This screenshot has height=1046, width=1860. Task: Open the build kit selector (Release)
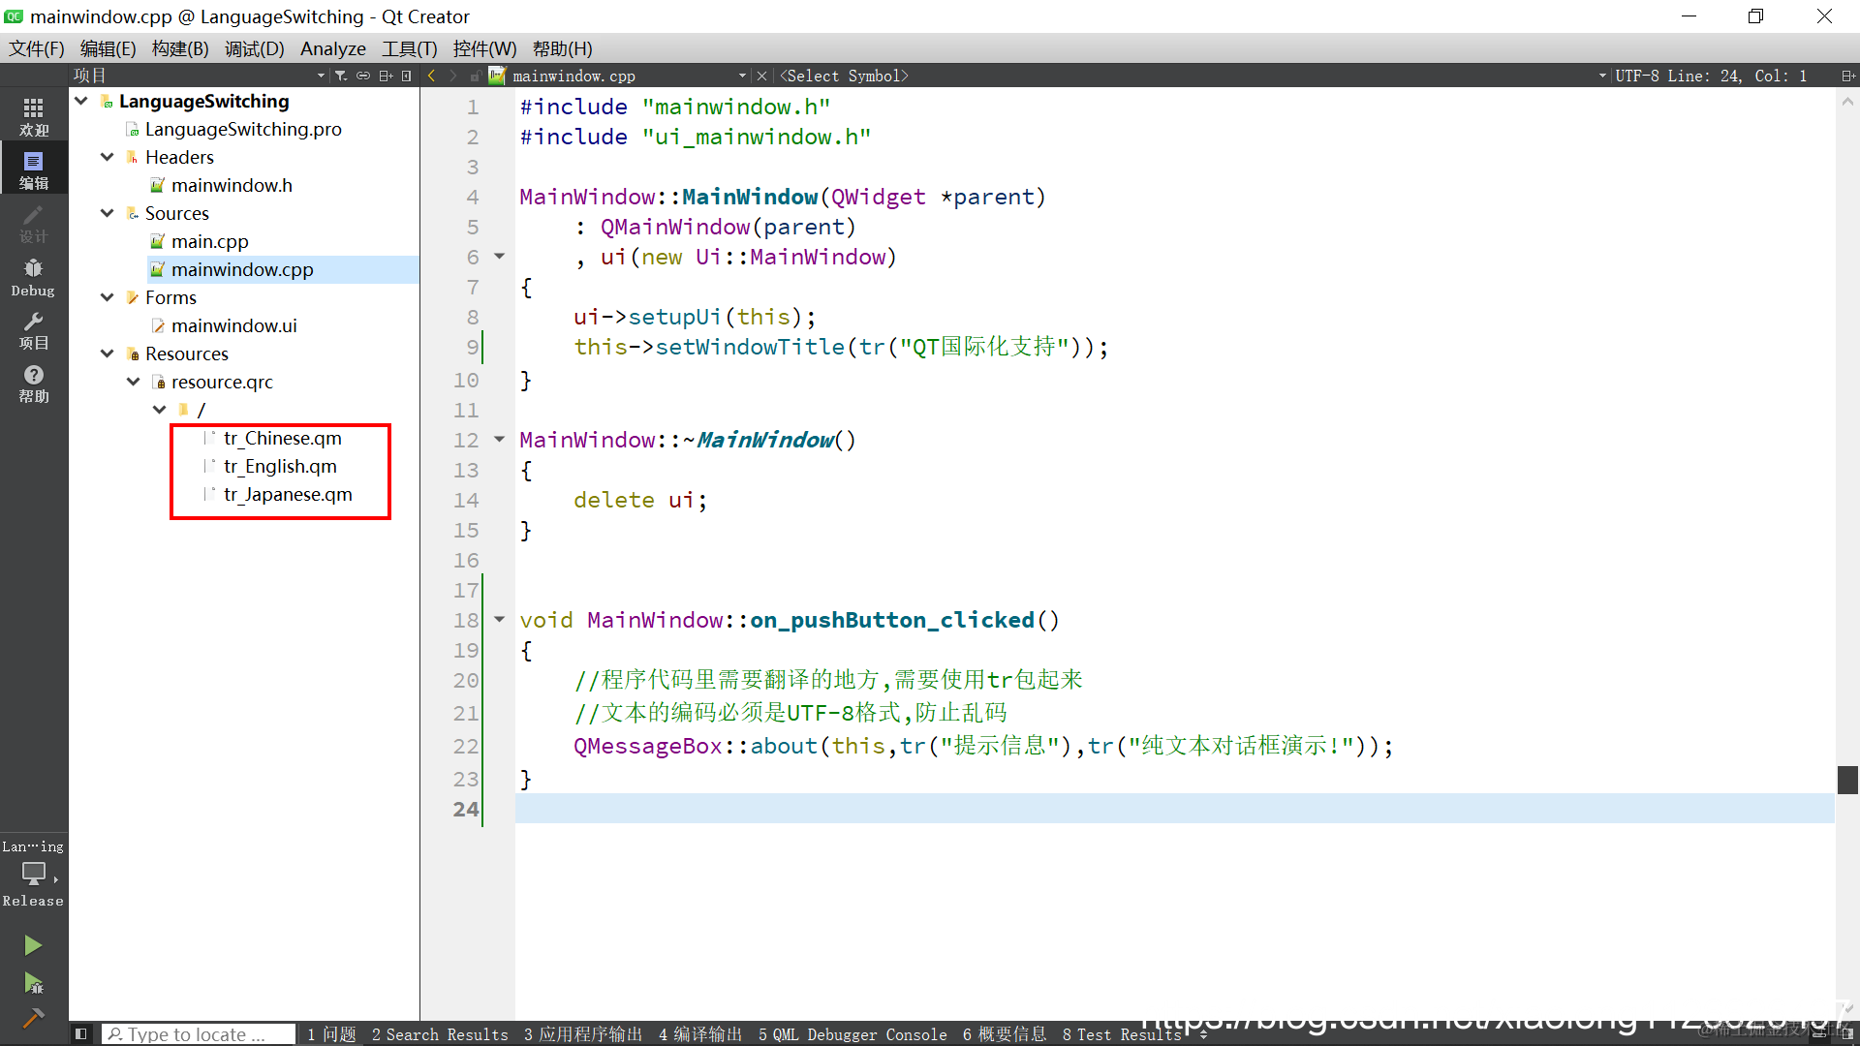pos(34,875)
